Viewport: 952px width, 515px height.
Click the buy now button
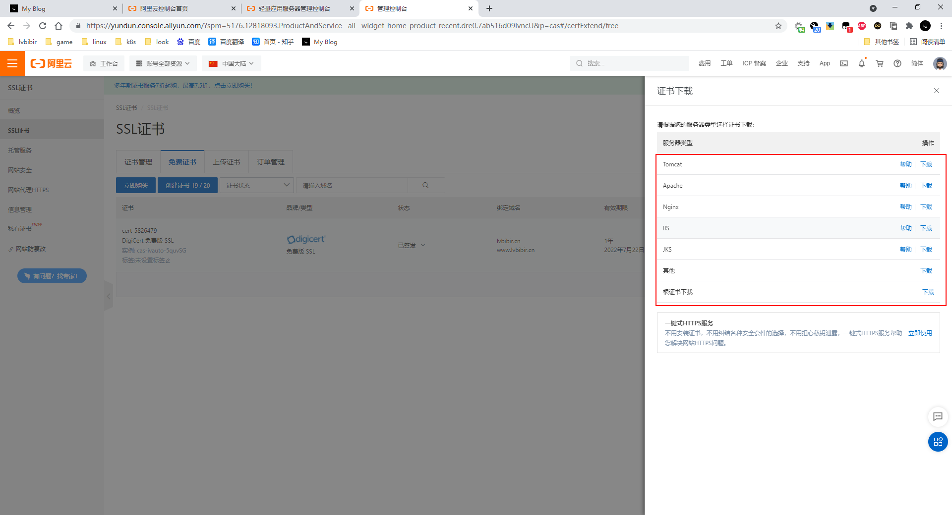(x=136, y=185)
